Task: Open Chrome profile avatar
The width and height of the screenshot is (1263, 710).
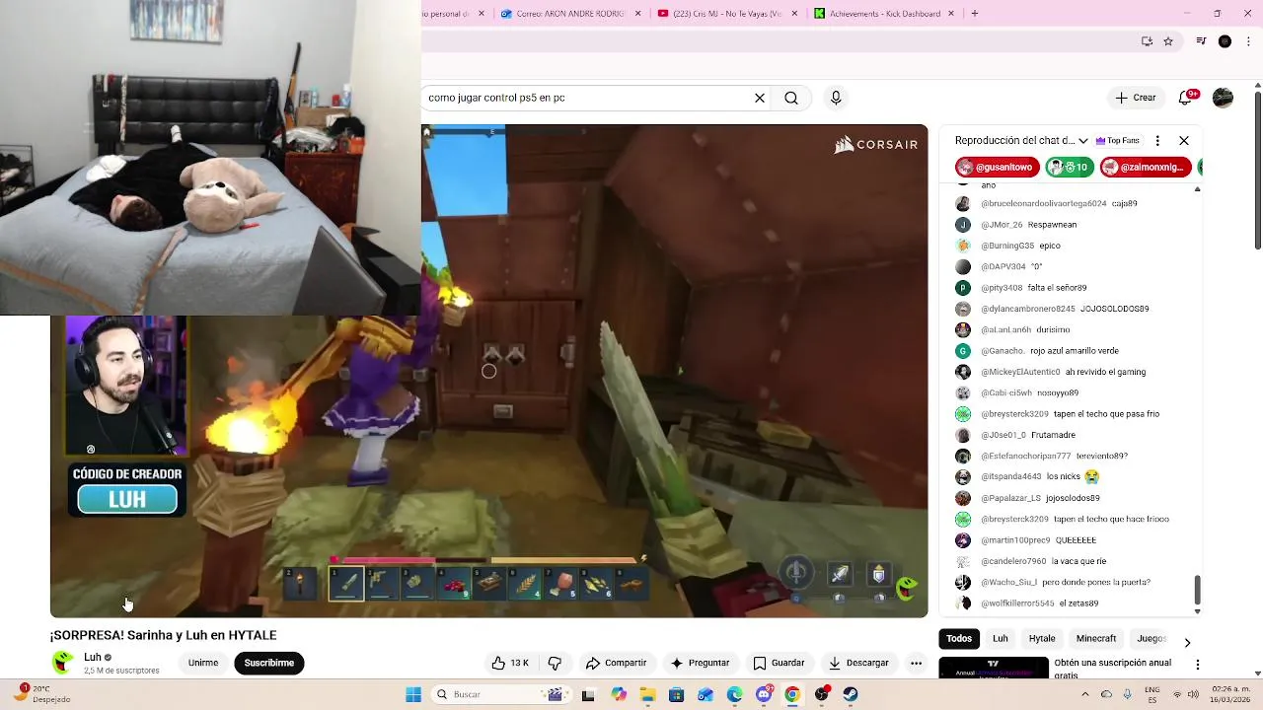Action: [x=1225, y=41]
